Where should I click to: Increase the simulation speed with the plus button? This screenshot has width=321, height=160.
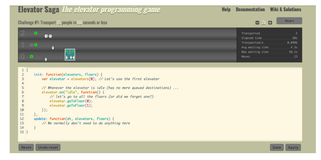click(x=270, y=23)
